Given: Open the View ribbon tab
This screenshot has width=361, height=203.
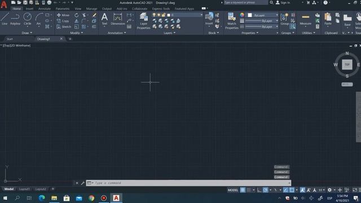Looking at the screenshot, I should [x=78, y=9].
